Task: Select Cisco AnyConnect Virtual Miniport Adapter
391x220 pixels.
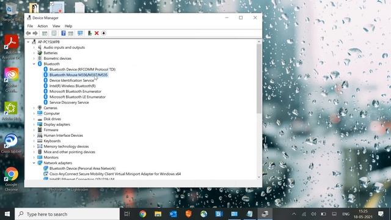Action: (x=115, y=174)
